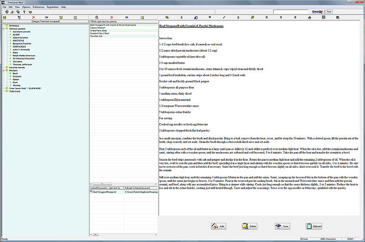Click the red X delete icon above category tree
Image resolution: width=365 pixels, height=242 pixels.
33,17
